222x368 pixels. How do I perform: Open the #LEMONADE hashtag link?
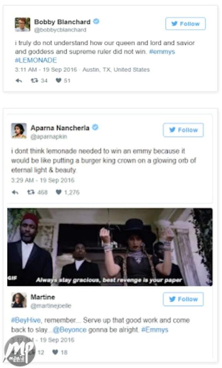[36, 60]
